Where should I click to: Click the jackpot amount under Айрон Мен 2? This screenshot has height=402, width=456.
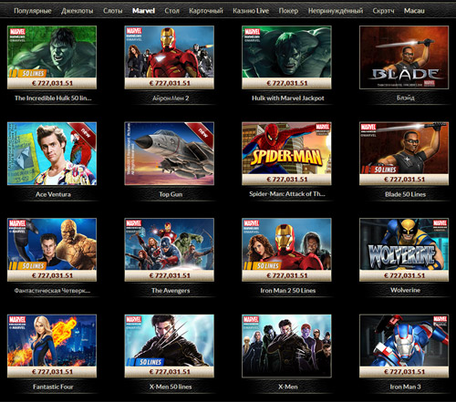pos(170,83)
